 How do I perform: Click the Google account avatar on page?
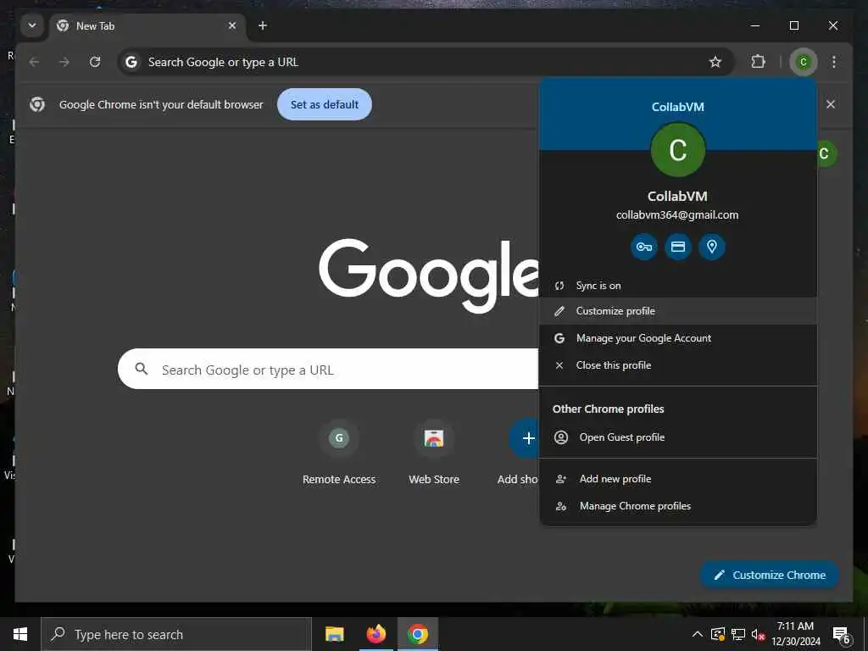click(826, 153)
